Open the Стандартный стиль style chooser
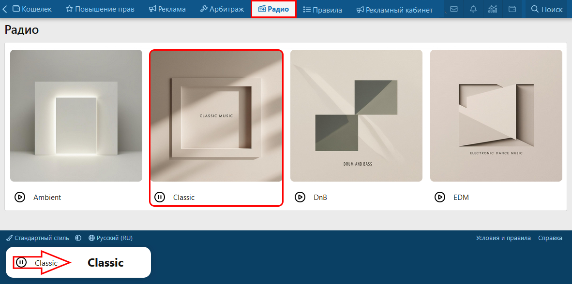Screen dimensions: 572x284 38,238
